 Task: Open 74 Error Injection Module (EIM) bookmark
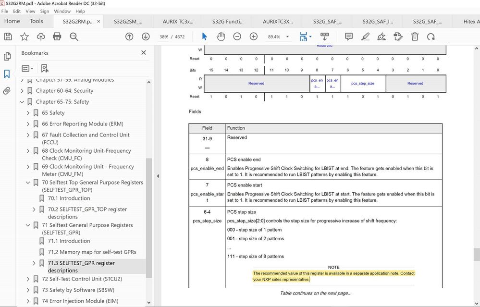point(80,301)
